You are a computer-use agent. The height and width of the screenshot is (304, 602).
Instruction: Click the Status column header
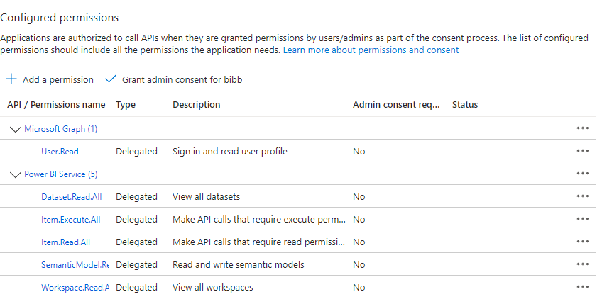tap(465, 105)
